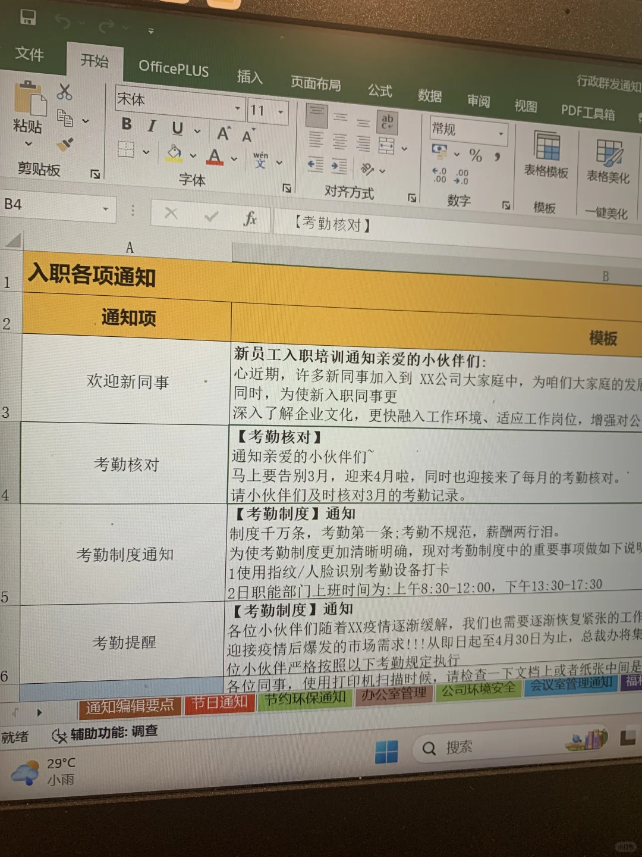642x857 pixels.
Task: Click the 粘贴 clipboard icon
Action: pyautogui.click(x=30, y=98)
